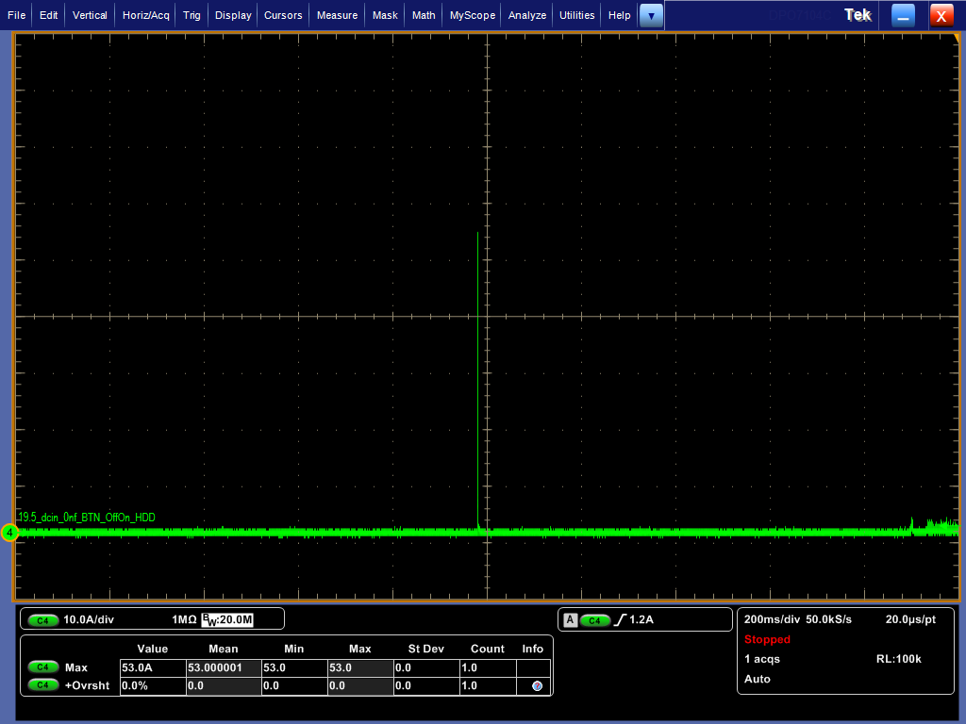
Task: Click the C4 channel badge beside 10.0A/div
Action: coord(42,620)
